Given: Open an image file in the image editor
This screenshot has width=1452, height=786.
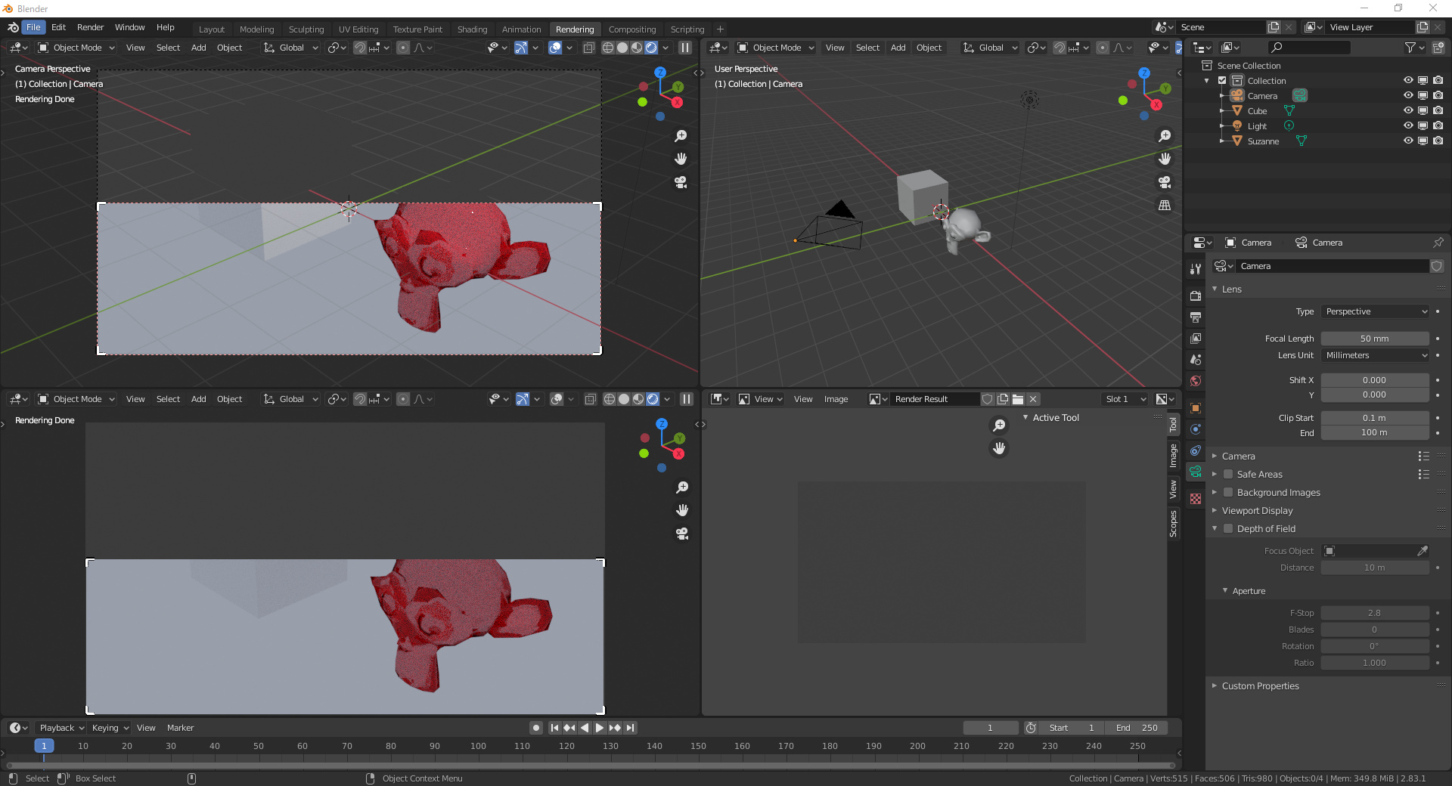Looking at the screenshot, I should click(1018, 399).
